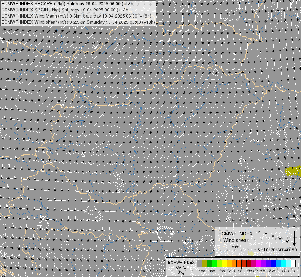This screenshot has height=277, width=301.
Task: Click the 3000 label on CAPE scale
Action: tap(281, 271)
